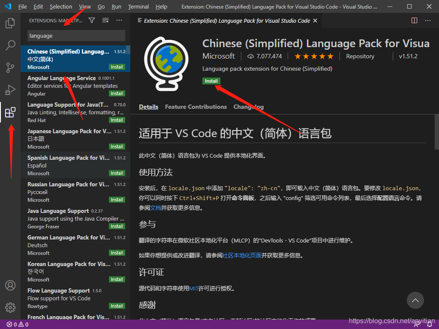Clear extensions search results icon
The image size is (439, 329).
(105, 20)
